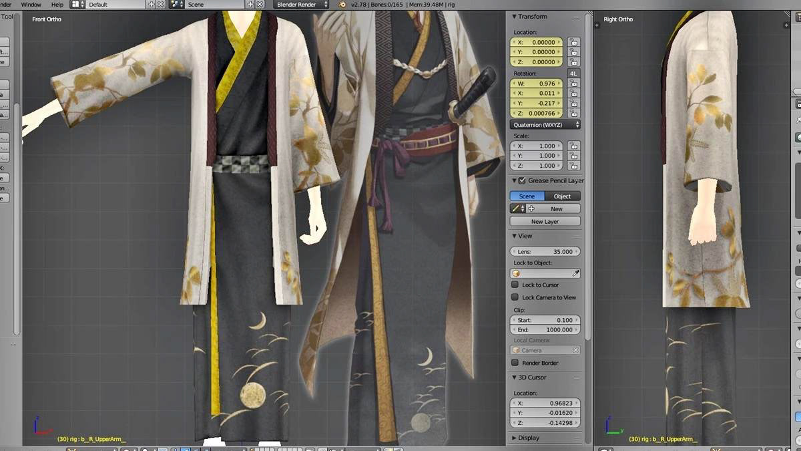
Task: Click the Location X 0.00000 field
Action: coord(537,42)
